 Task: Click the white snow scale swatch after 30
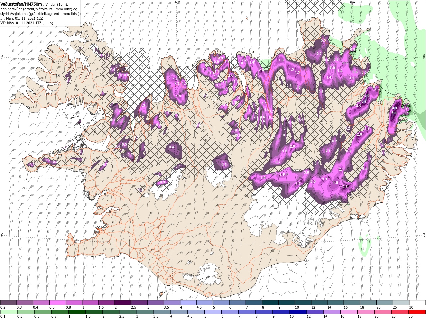[417, 303]
